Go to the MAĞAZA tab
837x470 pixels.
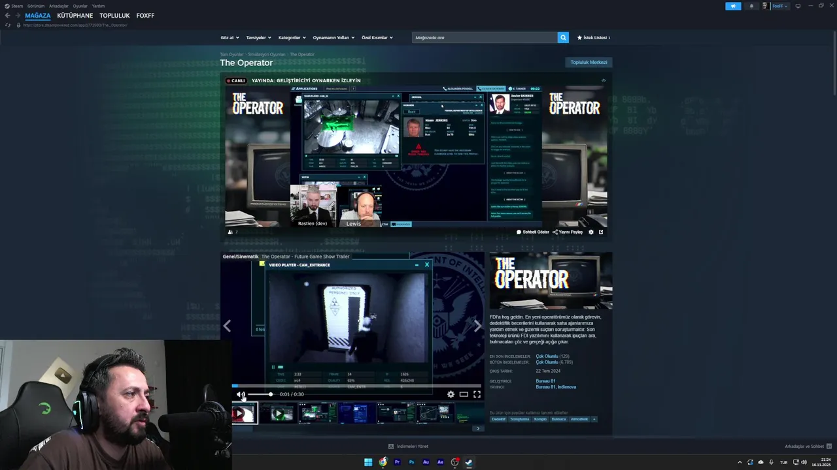[x=38, y=16]
